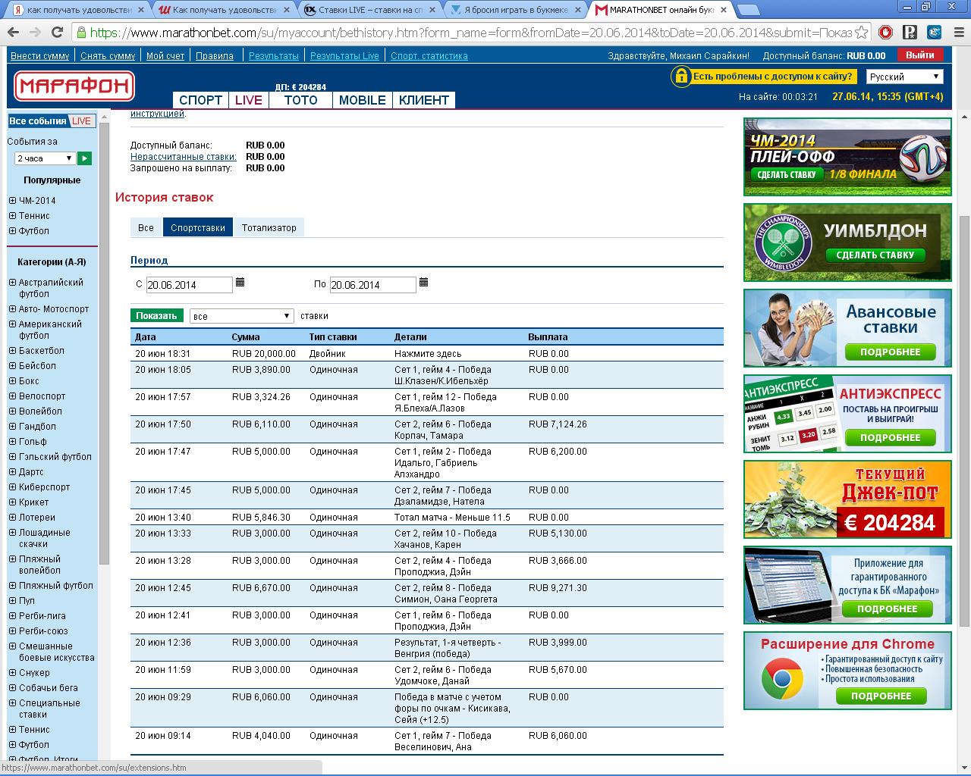This screenshot has height=776, width=971.
Task: Click the start date input field
Action: (190, 285)
